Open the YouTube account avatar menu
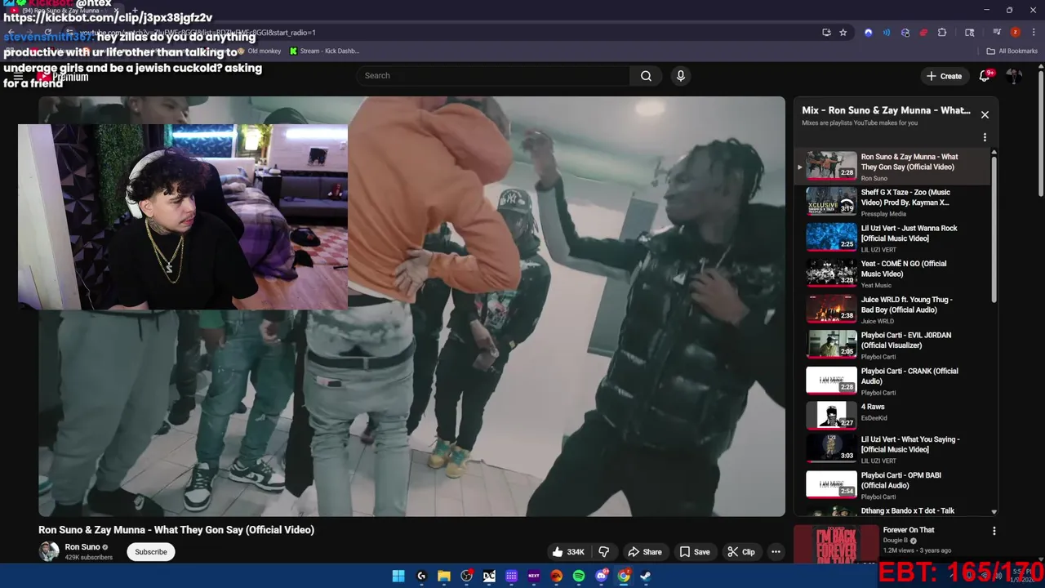Viewport: 1045px width, 588px height. (1014, 76)
